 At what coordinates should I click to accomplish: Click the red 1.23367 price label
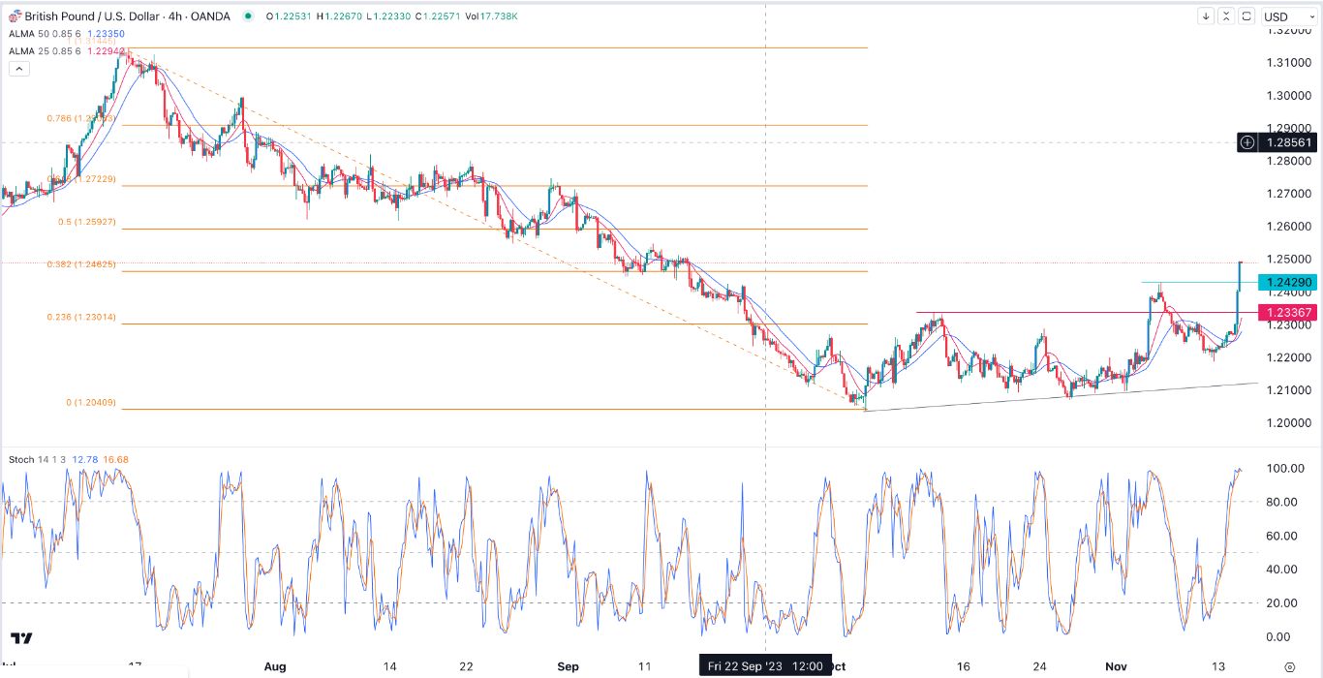[x=1286, y=312]
